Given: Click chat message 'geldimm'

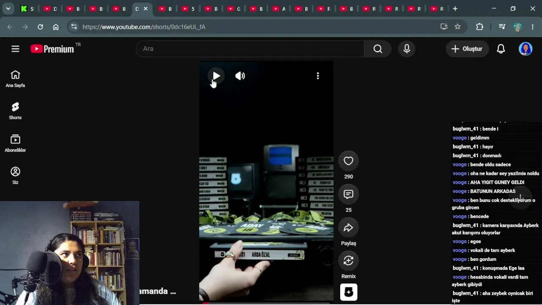Looking at the screenshot, I should (480, 138).
